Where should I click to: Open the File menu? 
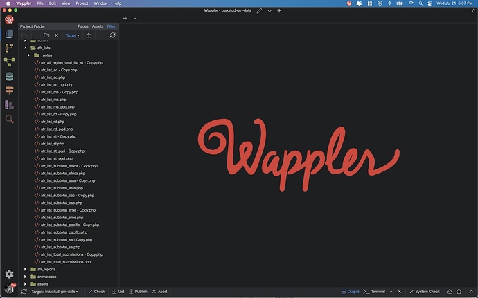(40, 3)
